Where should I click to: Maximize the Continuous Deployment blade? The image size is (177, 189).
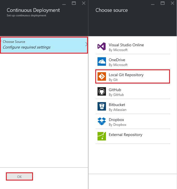click(74, 3)
